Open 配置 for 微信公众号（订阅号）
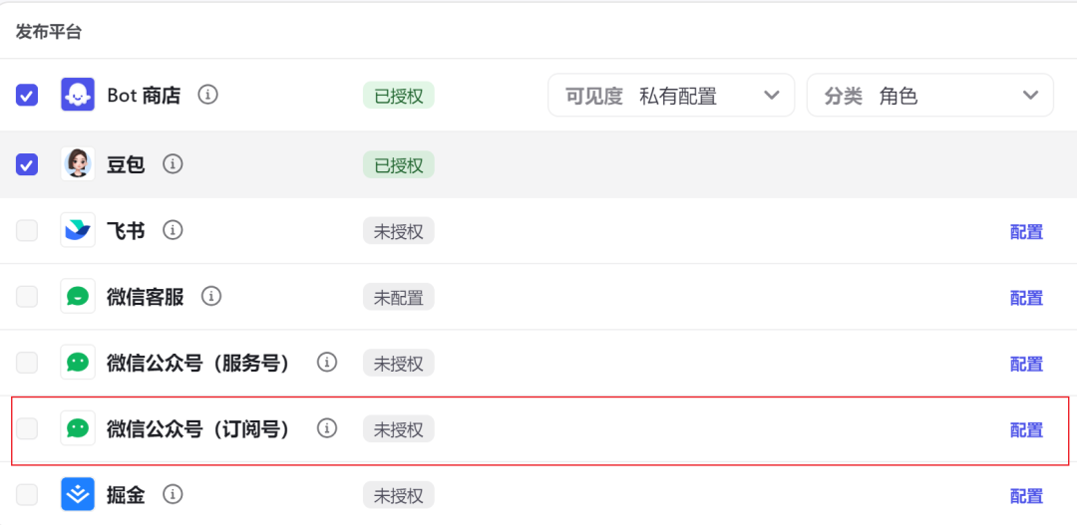Viewport: 1077px width, 525px height. pyautogui.click(x=1026, y=430)
